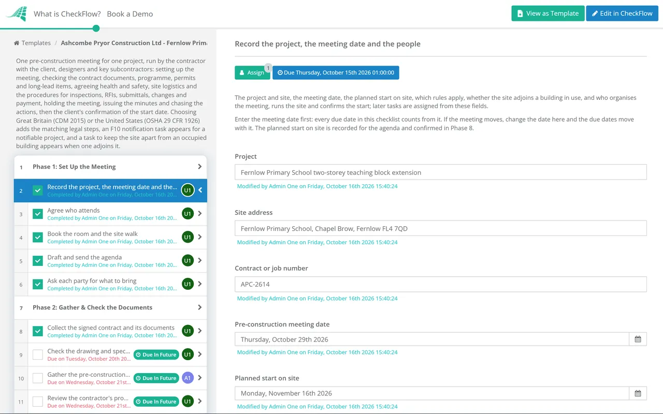Open Agree who attends via its chevron
The height and width of the screenshot is (414, 663).
coord(200,214)
